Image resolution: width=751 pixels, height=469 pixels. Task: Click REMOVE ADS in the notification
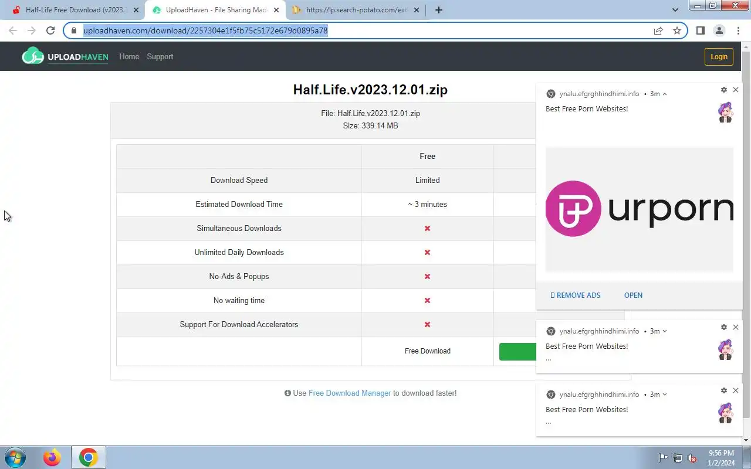click(x=576, y=295)
